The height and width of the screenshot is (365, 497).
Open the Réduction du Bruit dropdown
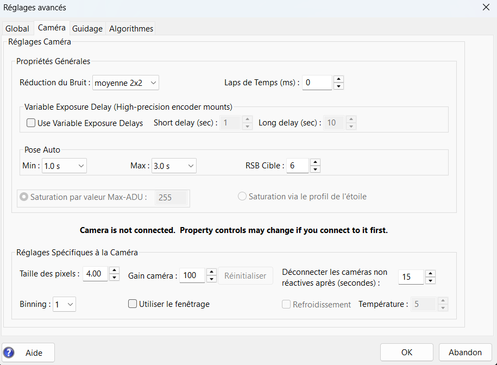click(125, 83)
